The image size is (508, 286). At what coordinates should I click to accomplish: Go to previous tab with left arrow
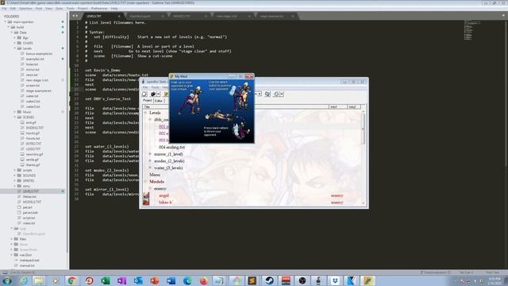(74, 16)
